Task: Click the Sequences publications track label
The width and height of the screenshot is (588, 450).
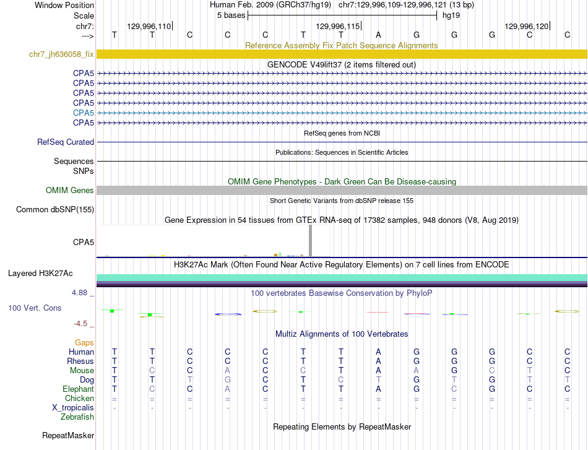Action: pyautogui.click(x=74, y=162)
